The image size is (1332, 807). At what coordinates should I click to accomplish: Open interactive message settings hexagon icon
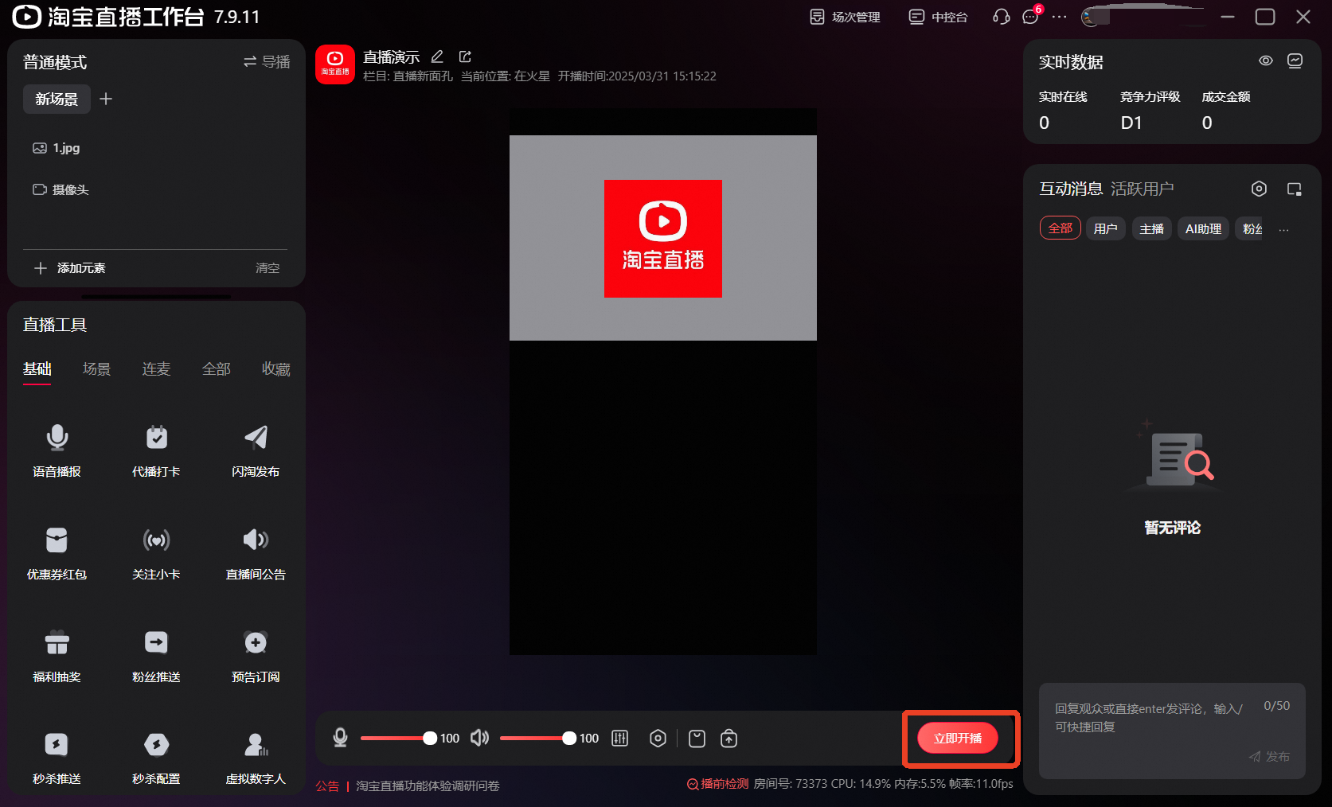(1259, 189)
